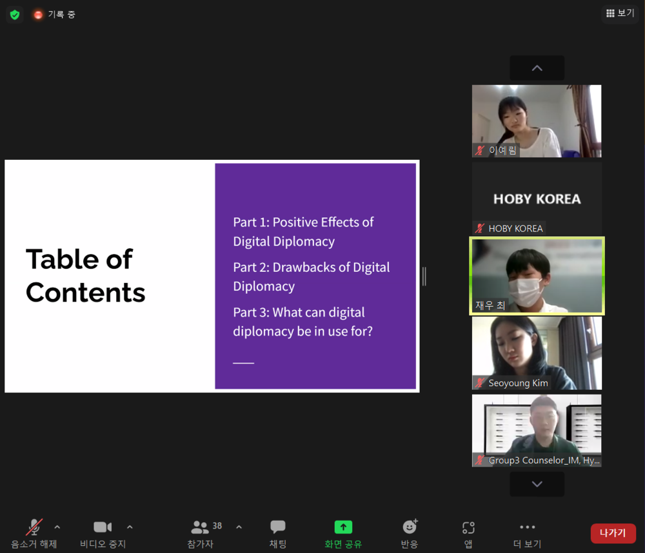Viewport: 645px width, 553px height.
Task: Click the divider handle beside the shared slide
Action: [424, 276]
